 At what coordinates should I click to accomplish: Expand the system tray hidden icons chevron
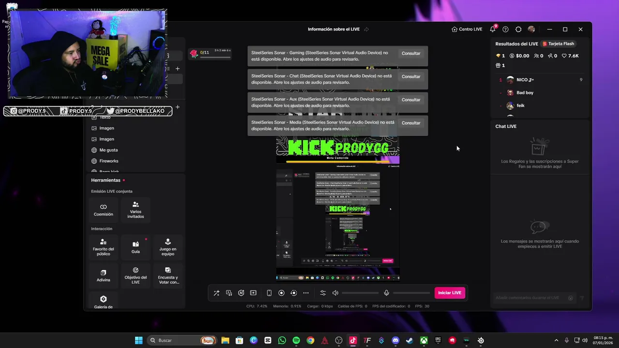[x=556, y=340]
